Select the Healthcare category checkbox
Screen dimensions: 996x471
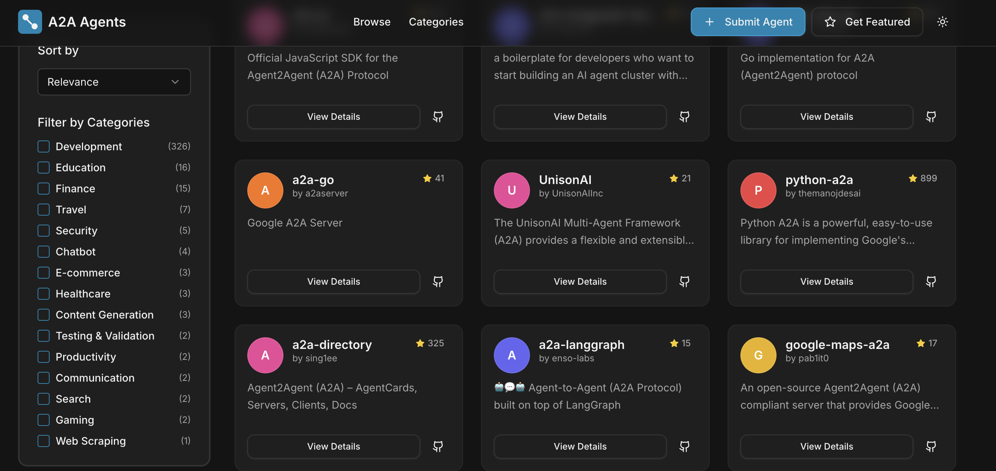pyautogui.click(x=44, y=294)
